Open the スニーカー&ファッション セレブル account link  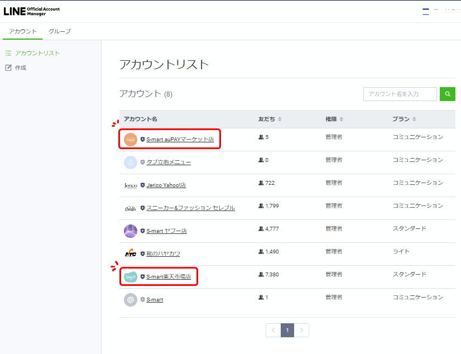tap(190, 208)
